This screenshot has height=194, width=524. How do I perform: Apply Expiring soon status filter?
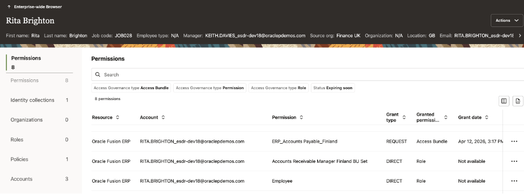(x=333, y=88)
